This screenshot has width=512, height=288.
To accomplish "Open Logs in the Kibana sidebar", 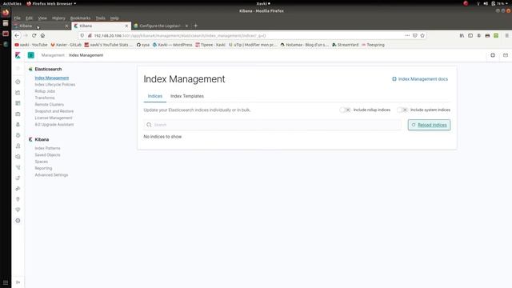I will point(18,157).
